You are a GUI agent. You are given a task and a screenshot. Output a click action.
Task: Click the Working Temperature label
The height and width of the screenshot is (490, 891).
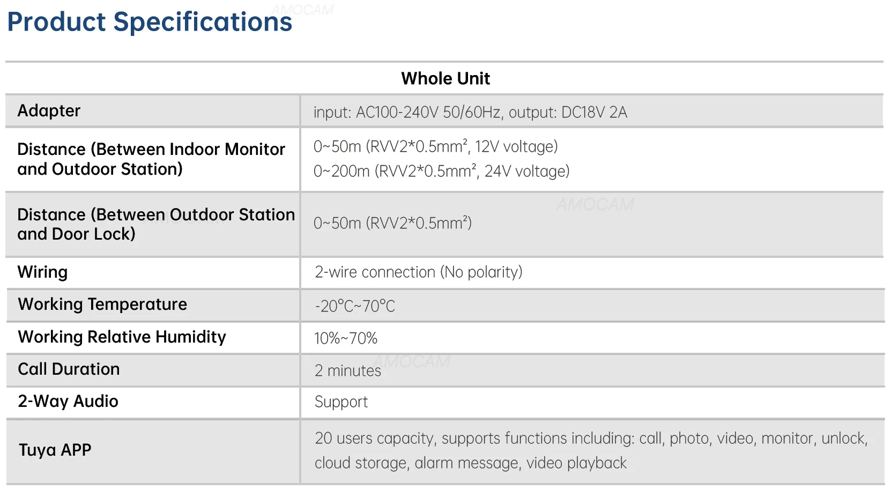click(x=102, y=305)
